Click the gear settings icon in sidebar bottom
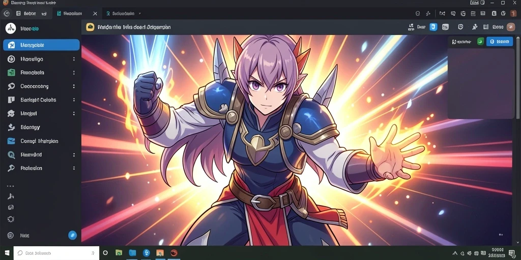This screenshot has width=521, height=260. 11,219
